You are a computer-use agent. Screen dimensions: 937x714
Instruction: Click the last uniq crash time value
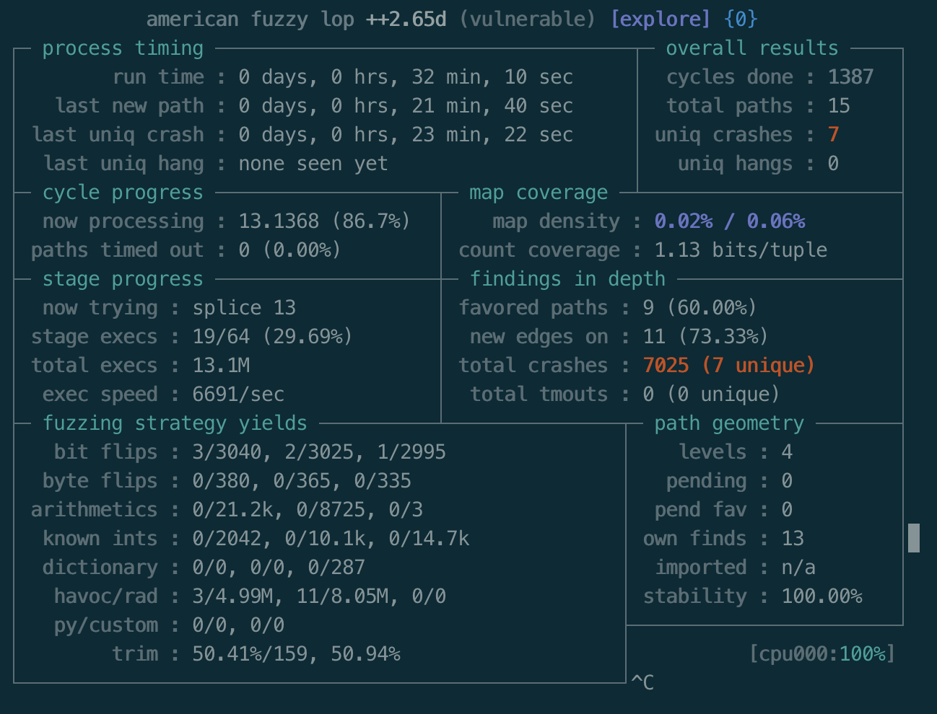(406, 135)
